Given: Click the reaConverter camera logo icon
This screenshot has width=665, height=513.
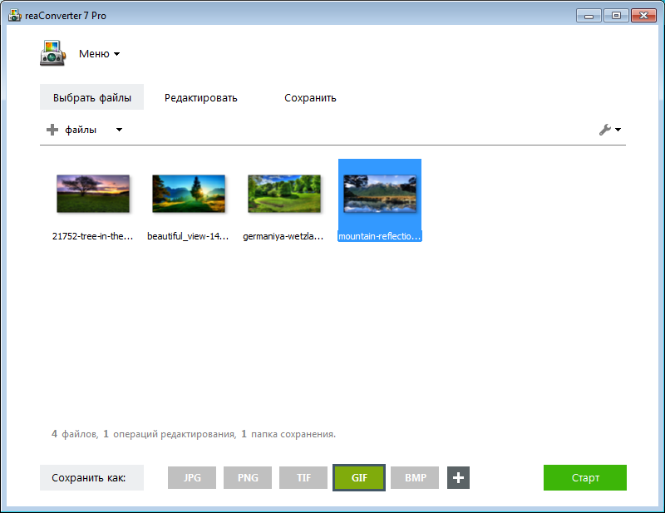Looking at the screenshot, I should pyautogui.click(x=52, y=52).
